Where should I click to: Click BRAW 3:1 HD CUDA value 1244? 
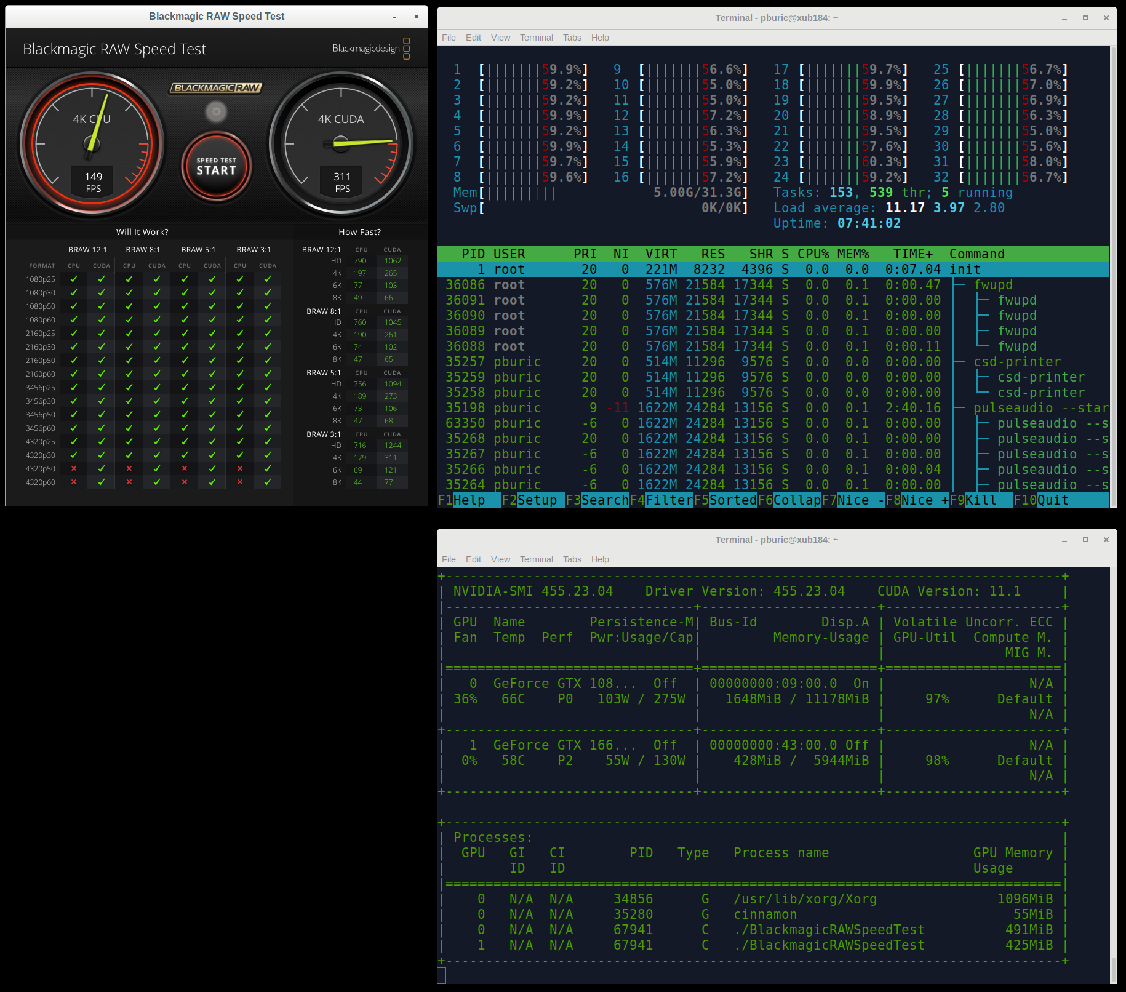pos(393,446)
